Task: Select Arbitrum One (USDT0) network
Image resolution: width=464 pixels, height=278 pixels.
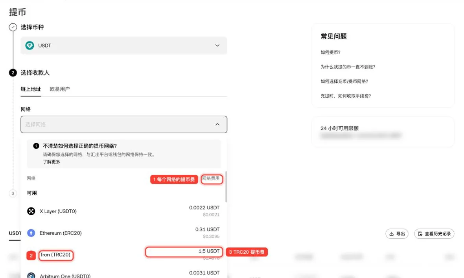Action: [x=124, y=274]
